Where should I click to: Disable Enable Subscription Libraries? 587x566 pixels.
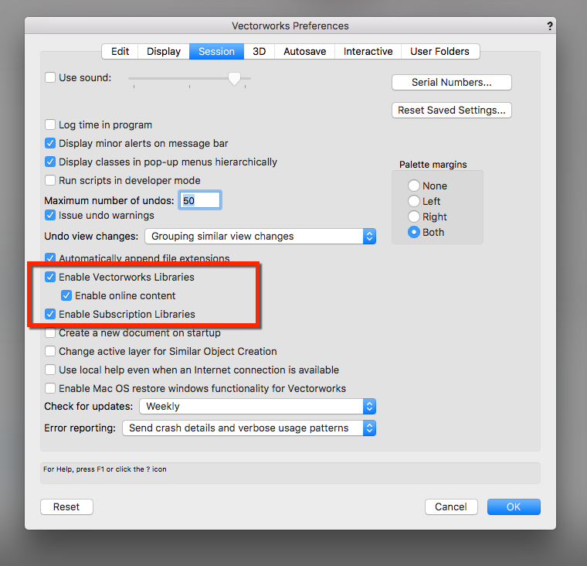[x=50, y=314]
